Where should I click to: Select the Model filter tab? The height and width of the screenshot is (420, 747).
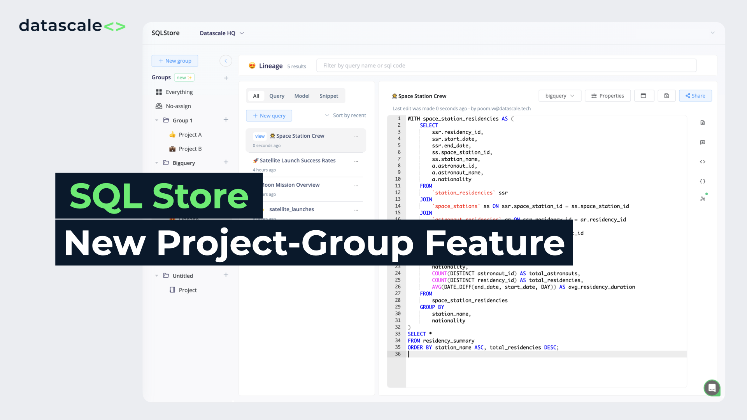302,96
